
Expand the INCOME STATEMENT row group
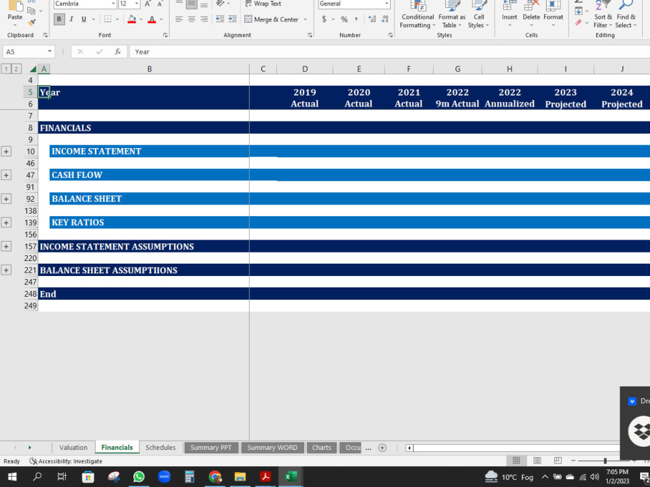(6, 151)
